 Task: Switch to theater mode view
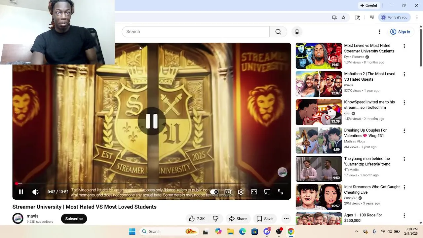(254, 192)
